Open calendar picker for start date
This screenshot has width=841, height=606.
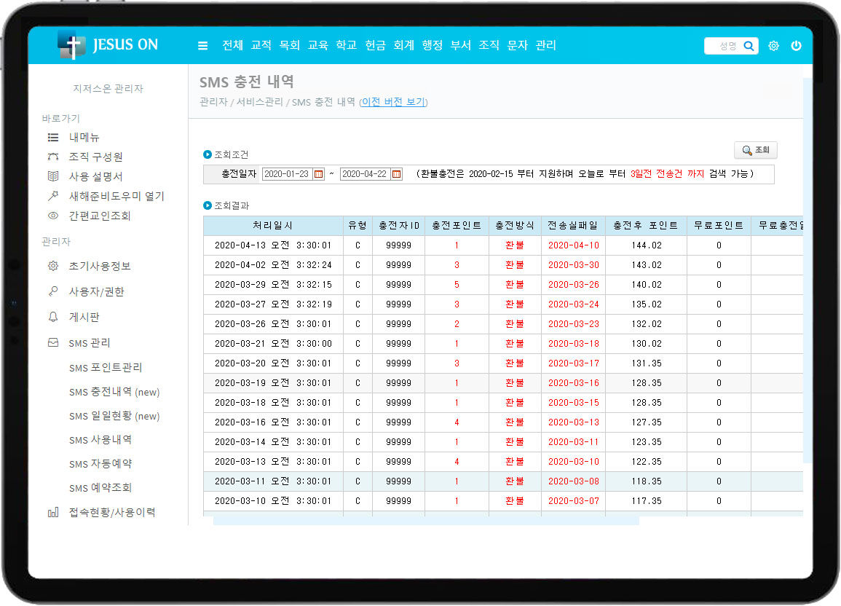[318, 174]
